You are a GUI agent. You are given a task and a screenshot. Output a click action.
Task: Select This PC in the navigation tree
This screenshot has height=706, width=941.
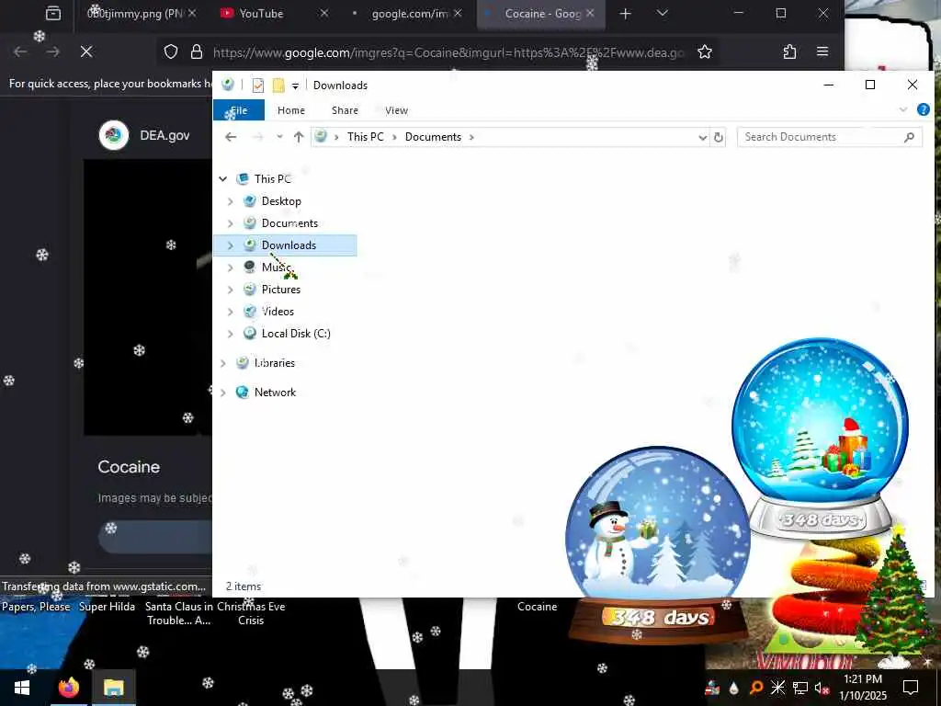(x=272, y=179)
